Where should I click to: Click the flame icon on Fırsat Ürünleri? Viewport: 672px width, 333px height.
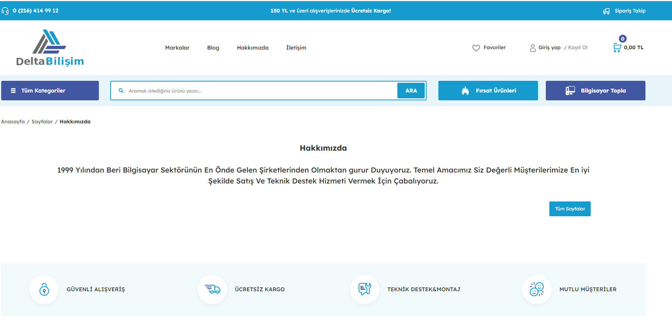click(x=465, y=91)
